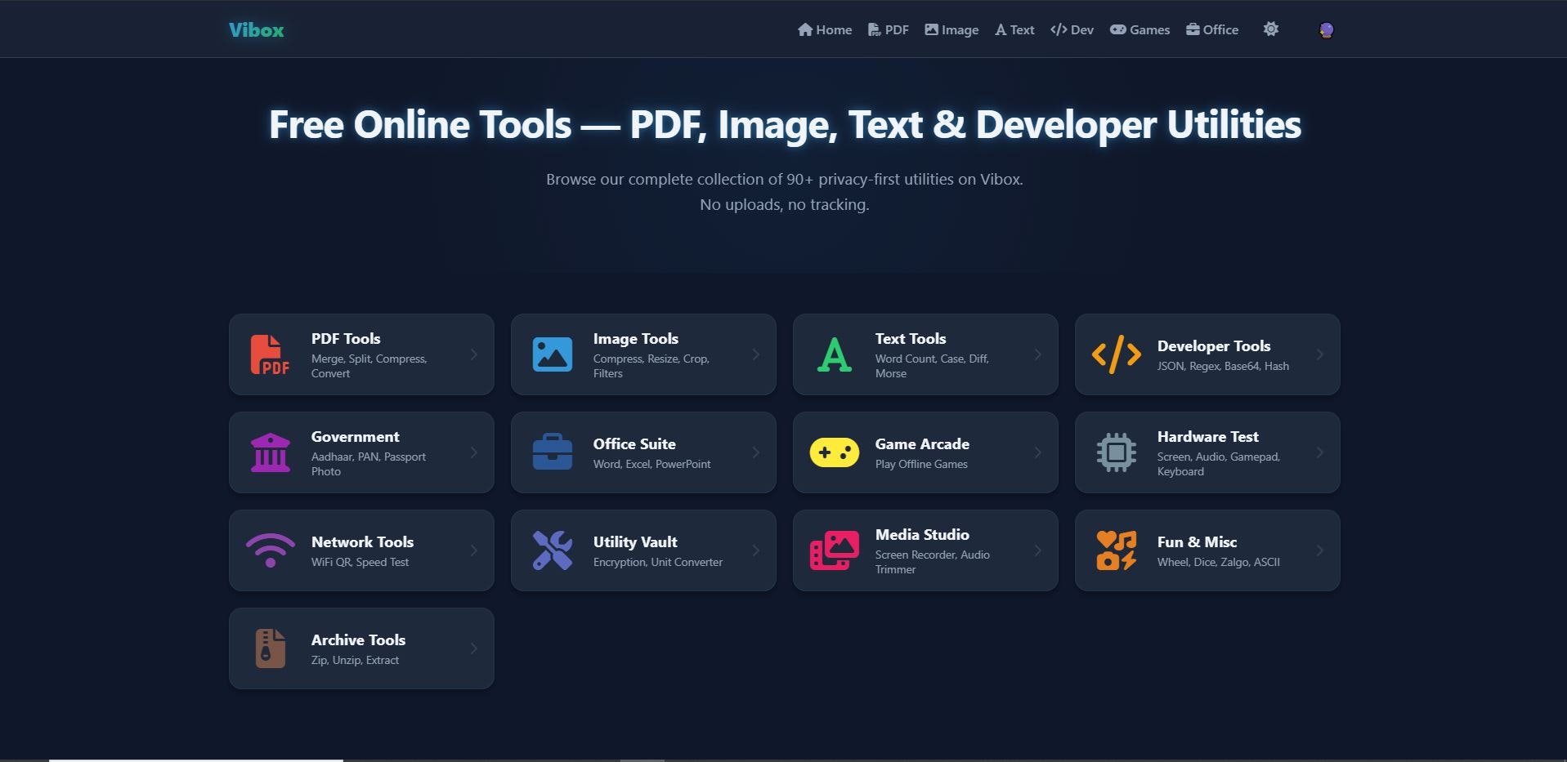
Task: Click the chip icon for Hardware Test
Action: (x=1117, y=452)
